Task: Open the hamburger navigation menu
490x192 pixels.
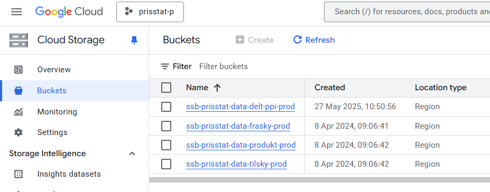Action: pyautogui.click(x=16, y=12)
